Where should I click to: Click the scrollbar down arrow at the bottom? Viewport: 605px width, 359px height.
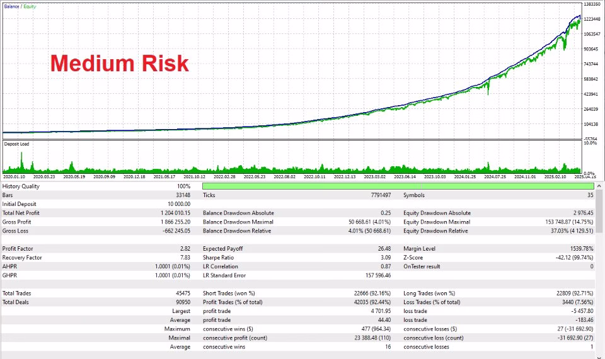[x=599, y=356]
